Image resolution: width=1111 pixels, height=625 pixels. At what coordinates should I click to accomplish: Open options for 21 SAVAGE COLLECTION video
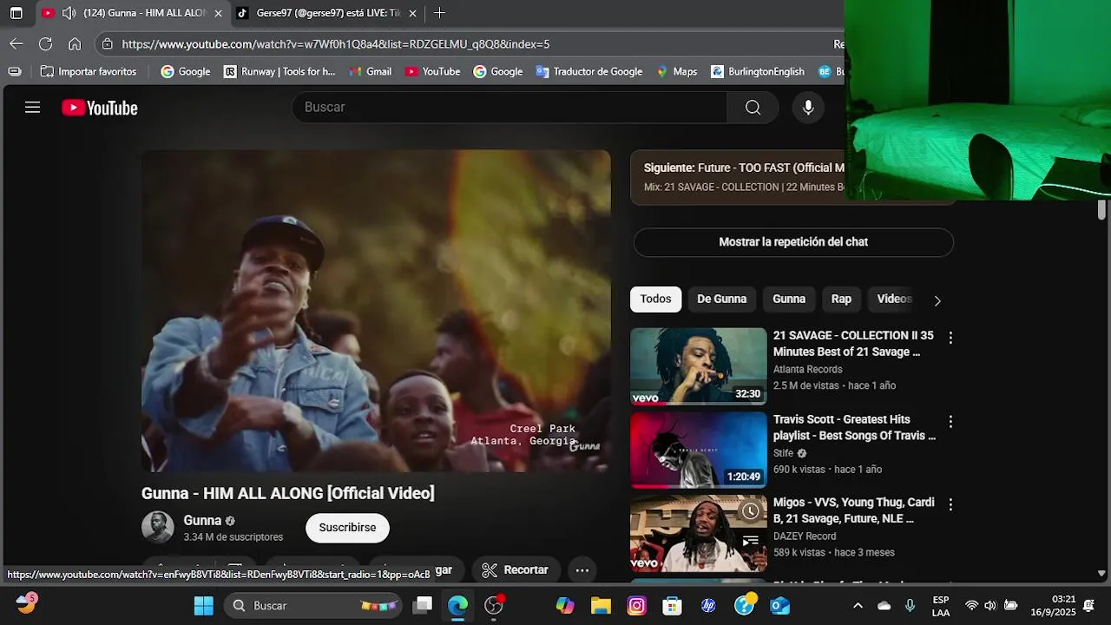(x=950, y=338)
